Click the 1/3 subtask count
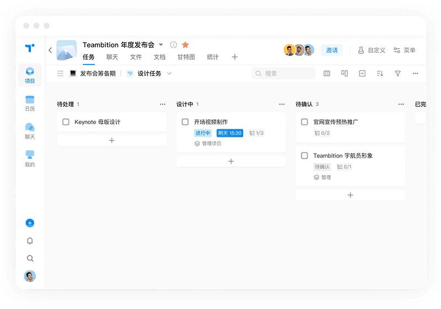Screen dimensions: 441x309 [256, 133]
